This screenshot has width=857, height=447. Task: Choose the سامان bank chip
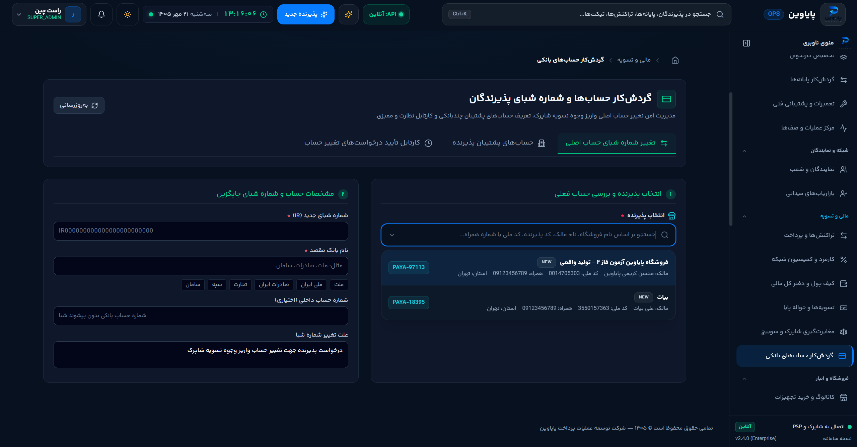point(193,285)
